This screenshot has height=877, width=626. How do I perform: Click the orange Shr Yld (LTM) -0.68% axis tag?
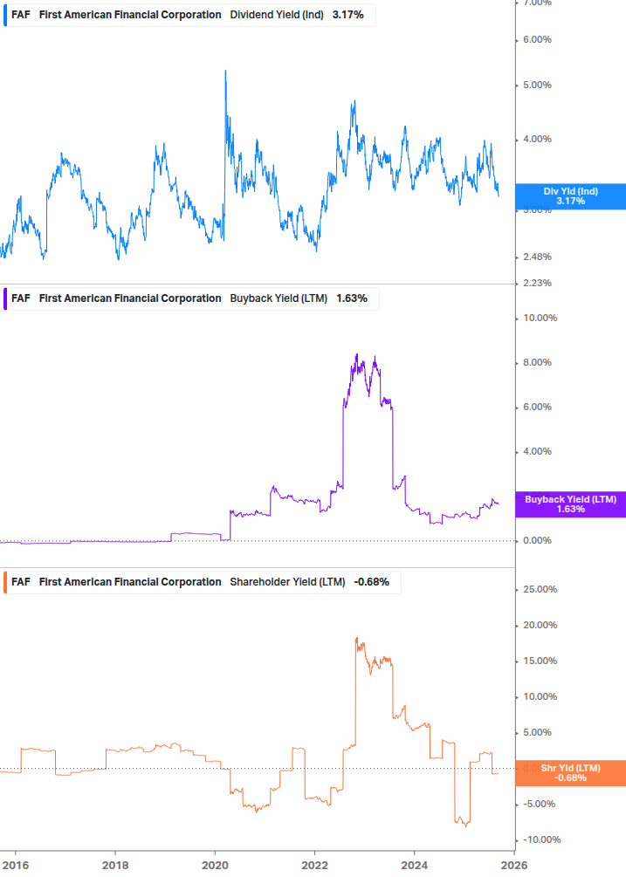coord(571,773)
